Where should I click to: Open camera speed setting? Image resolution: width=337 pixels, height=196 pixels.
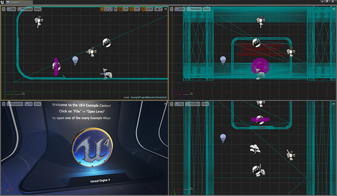159,9
